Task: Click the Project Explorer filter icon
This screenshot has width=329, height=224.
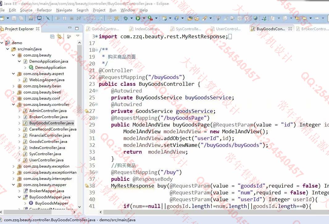Action: click(69, 37)
